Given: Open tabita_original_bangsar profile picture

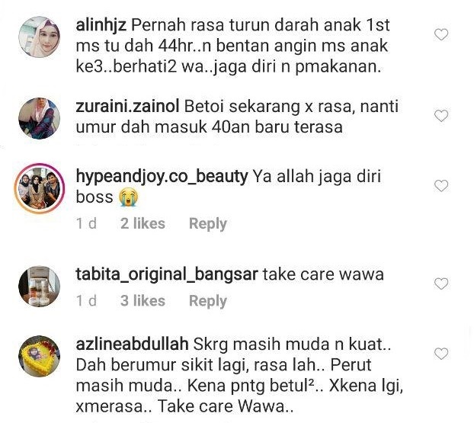Looking at the screenshot, I should [40, 287].
